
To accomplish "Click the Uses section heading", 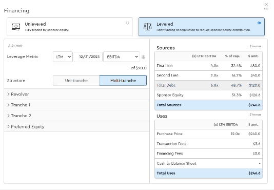I will pos(162,116).
